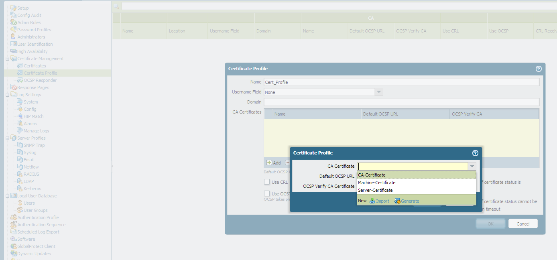The width and height of the screenshot is (557, 260).
Task: Expand the Username Field dropdown
Action: (378, 92)
